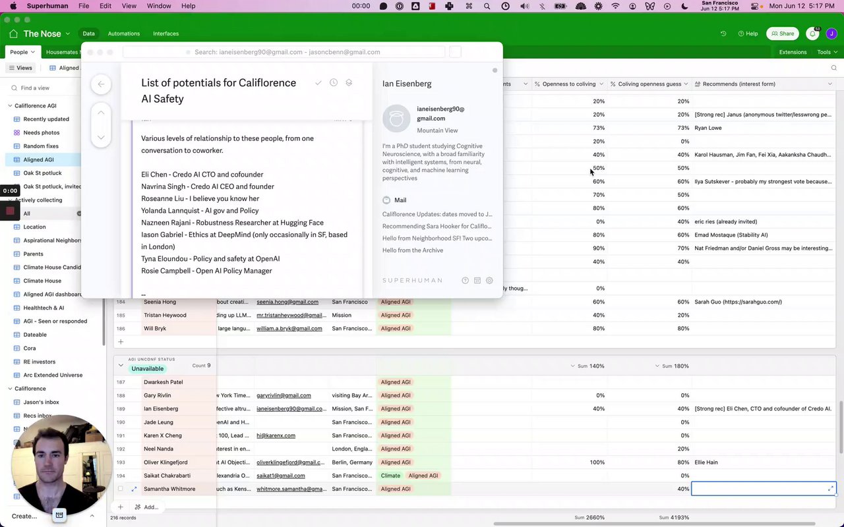844x527 pixels.
Task: Go to previous email with up chevron
Action: (101, 113)
